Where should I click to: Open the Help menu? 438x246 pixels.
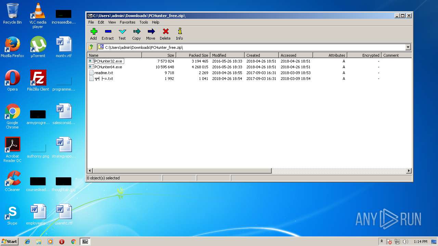click(156, 22)
